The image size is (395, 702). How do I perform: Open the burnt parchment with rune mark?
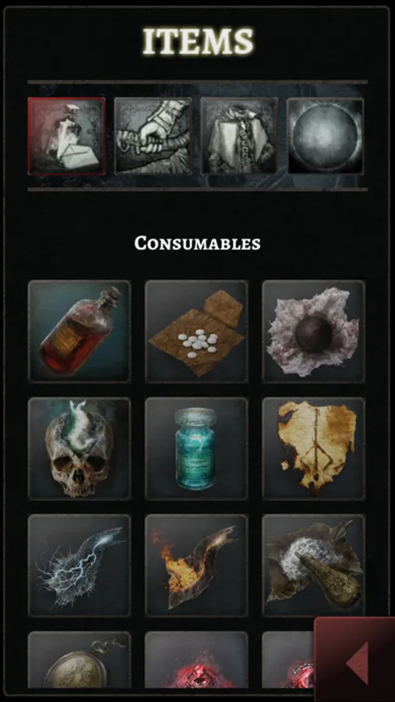pos(313,448)
